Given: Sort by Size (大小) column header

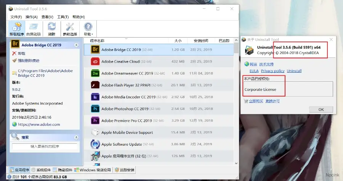Looking at the screenshot, I should tap(178, 41).
